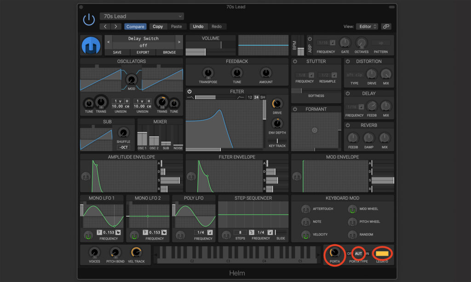
Task: Click the Helm logo icon
Action: point(91,45)
